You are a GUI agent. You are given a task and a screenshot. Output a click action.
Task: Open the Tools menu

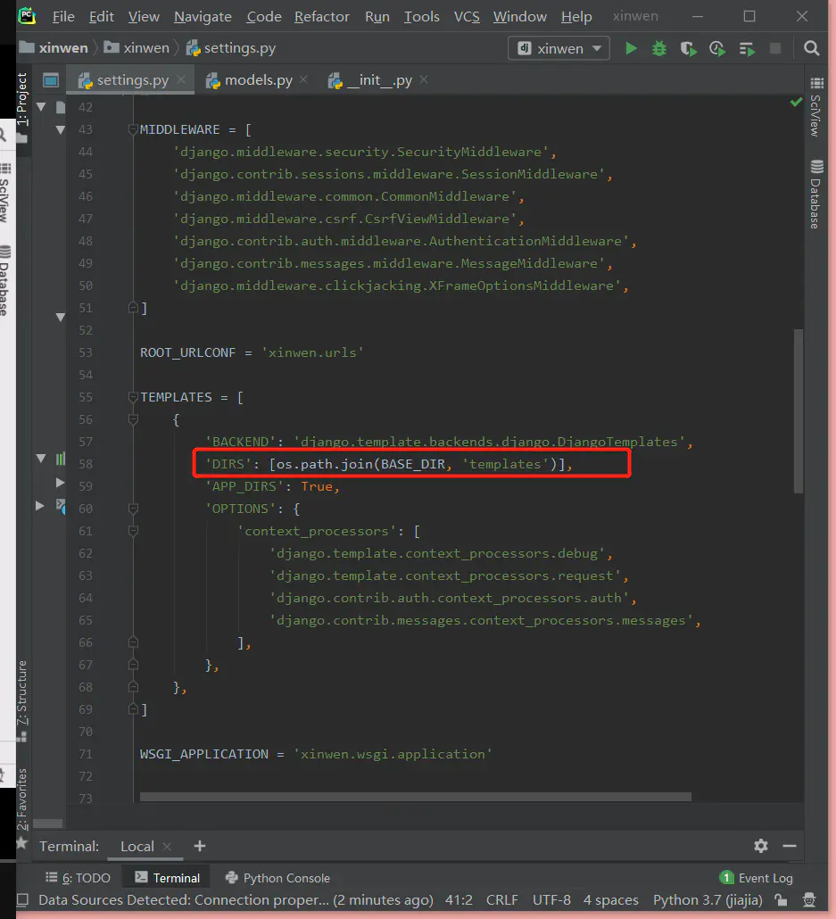tap(421, 16)
